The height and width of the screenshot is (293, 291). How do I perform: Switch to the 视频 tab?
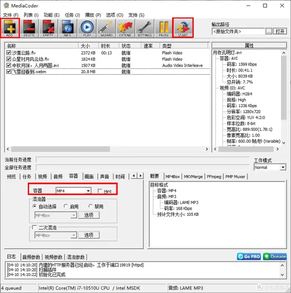pos(43,176)
